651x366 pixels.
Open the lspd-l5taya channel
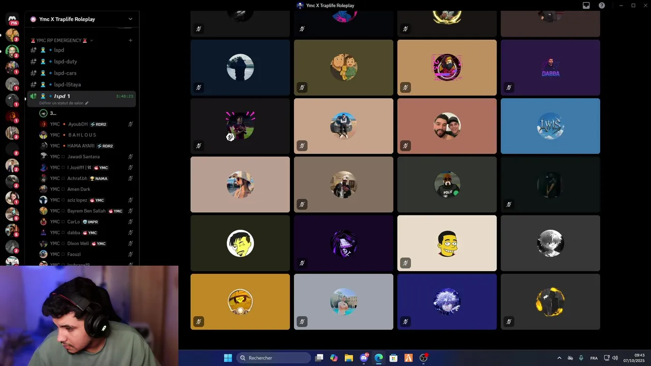pos(81,84)
